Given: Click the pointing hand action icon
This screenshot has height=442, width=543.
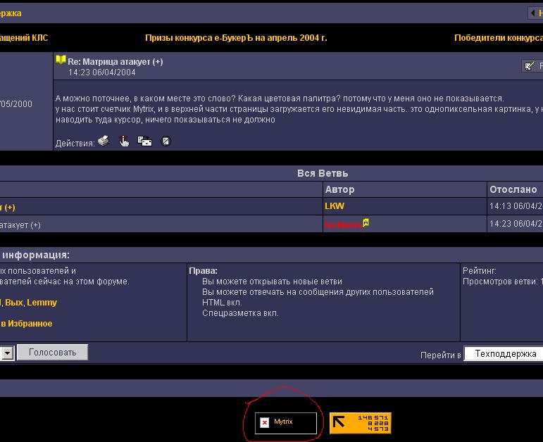Looking at the screenshot, I should (x=124, y=141).
